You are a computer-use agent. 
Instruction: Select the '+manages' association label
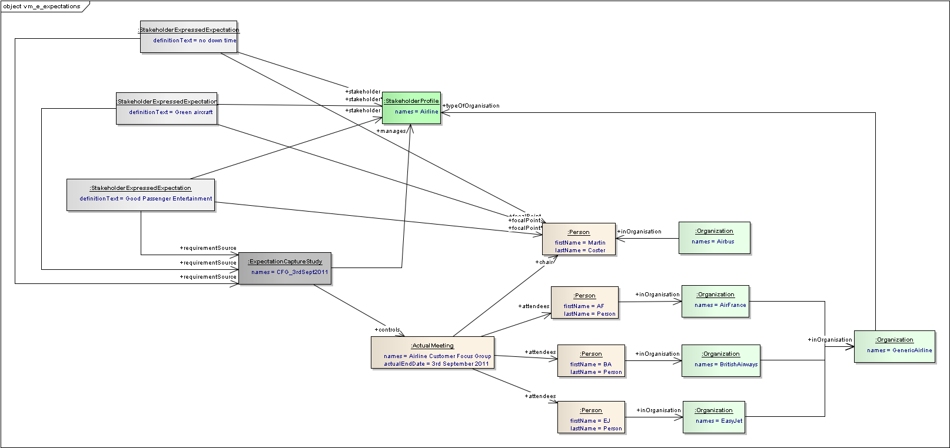point(391,131)
